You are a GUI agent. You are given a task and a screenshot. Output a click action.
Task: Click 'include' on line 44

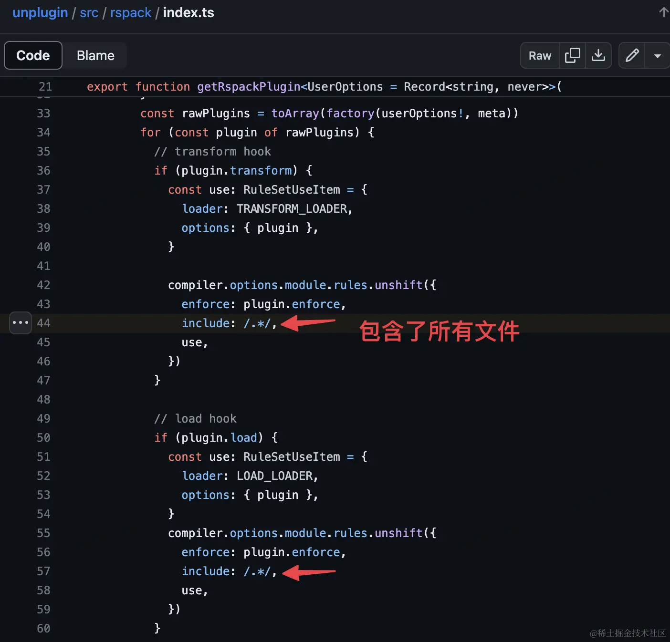coord(206,323)
